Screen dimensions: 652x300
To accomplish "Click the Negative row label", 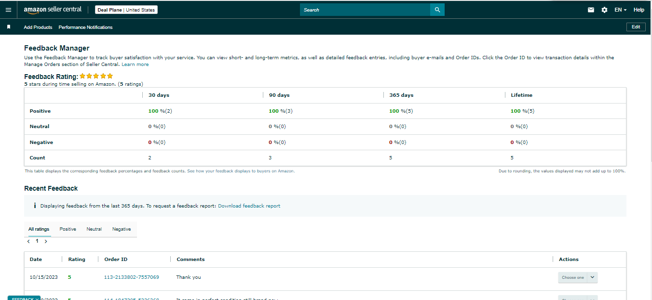I will tap(41, 143).
